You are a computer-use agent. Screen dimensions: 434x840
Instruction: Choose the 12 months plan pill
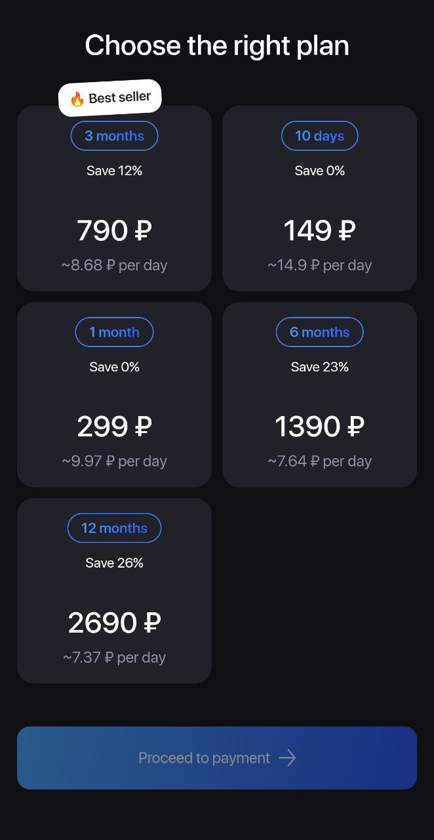point(115,528)
